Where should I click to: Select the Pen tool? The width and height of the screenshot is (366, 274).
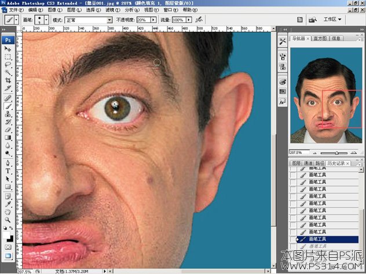pyautogui.click(x=8, y=163)
